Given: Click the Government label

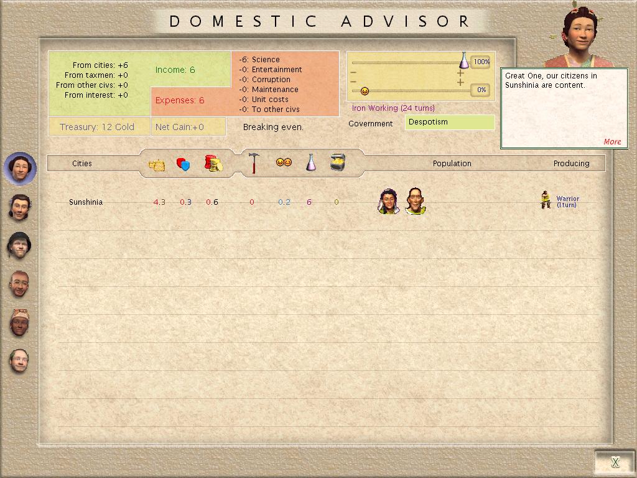Looking at the screenshot, I should 371,124.
